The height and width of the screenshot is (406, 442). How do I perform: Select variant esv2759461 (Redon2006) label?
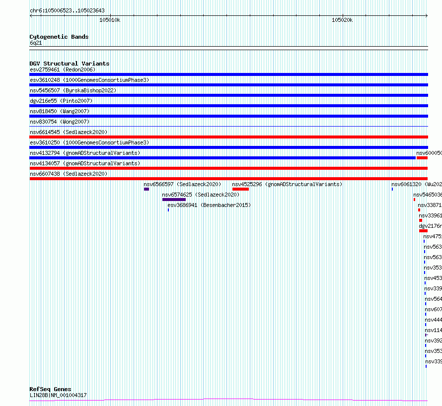(x=63, y=69)
